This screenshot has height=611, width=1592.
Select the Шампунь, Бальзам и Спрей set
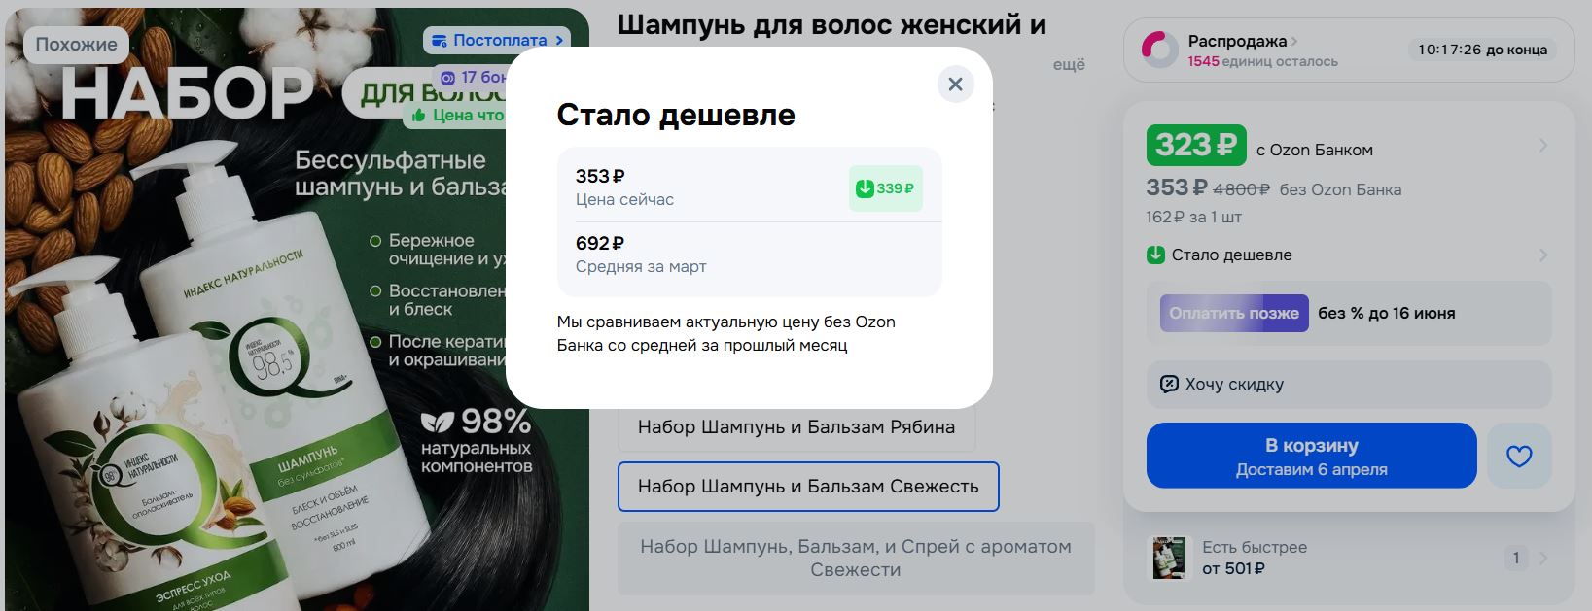click(855, 558)
